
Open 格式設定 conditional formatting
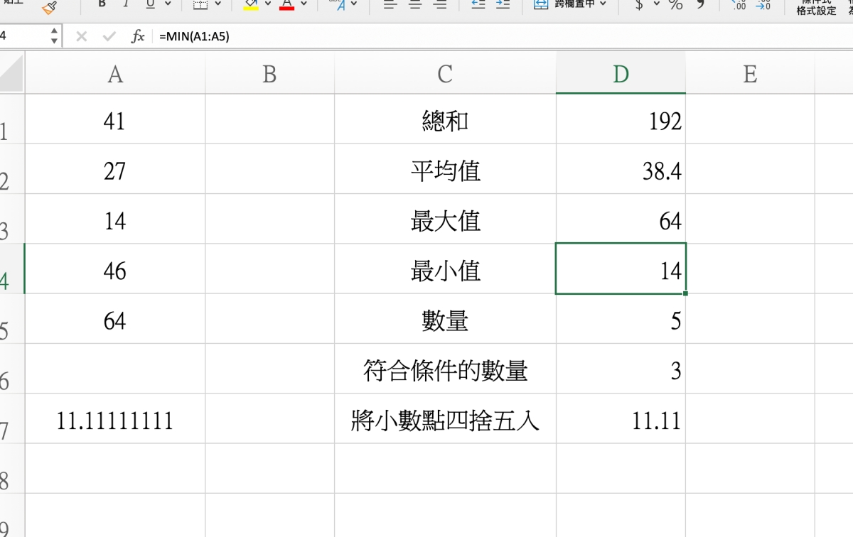(x=816, y=7)
